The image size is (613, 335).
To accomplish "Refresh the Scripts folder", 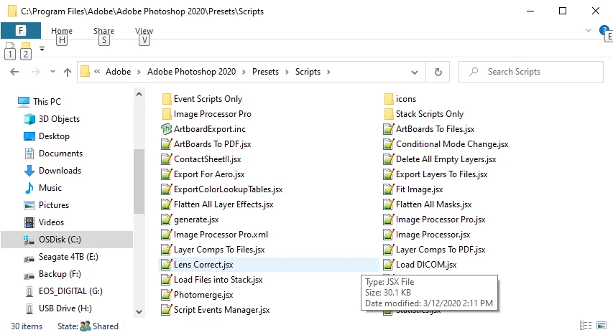I will 438,72.
